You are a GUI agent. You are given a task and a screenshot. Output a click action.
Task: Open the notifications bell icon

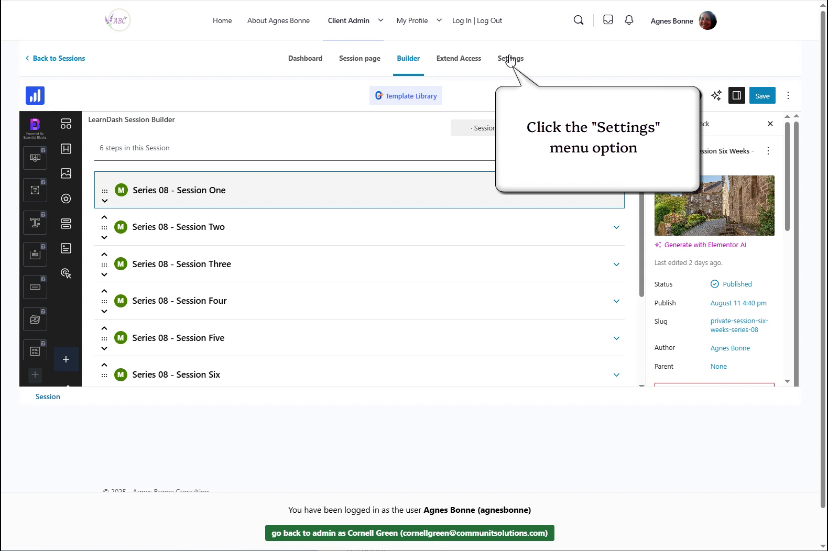click(x=629, y=20)
